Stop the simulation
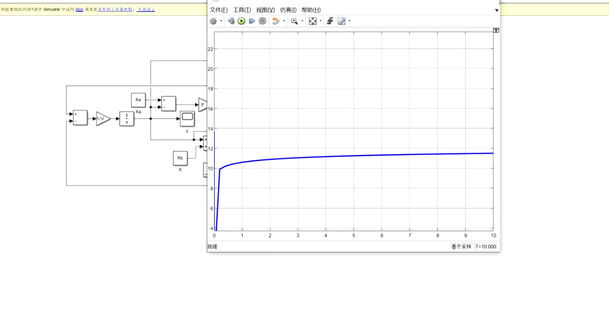This screenshot has height=314, width=609. [x=262, y=21]
